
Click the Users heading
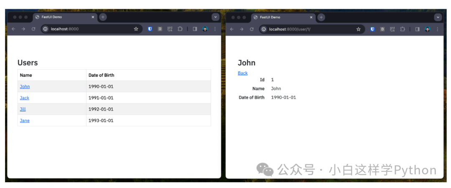28,63
